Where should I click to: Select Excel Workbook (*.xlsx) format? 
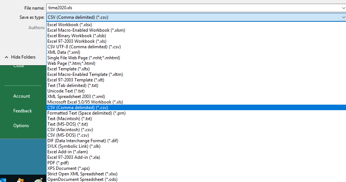[196, 25]
